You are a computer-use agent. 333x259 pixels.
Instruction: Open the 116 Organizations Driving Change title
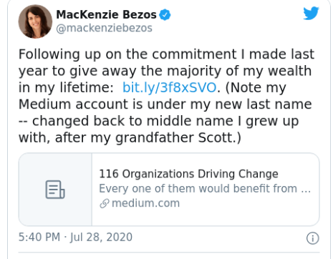[188, 174]
